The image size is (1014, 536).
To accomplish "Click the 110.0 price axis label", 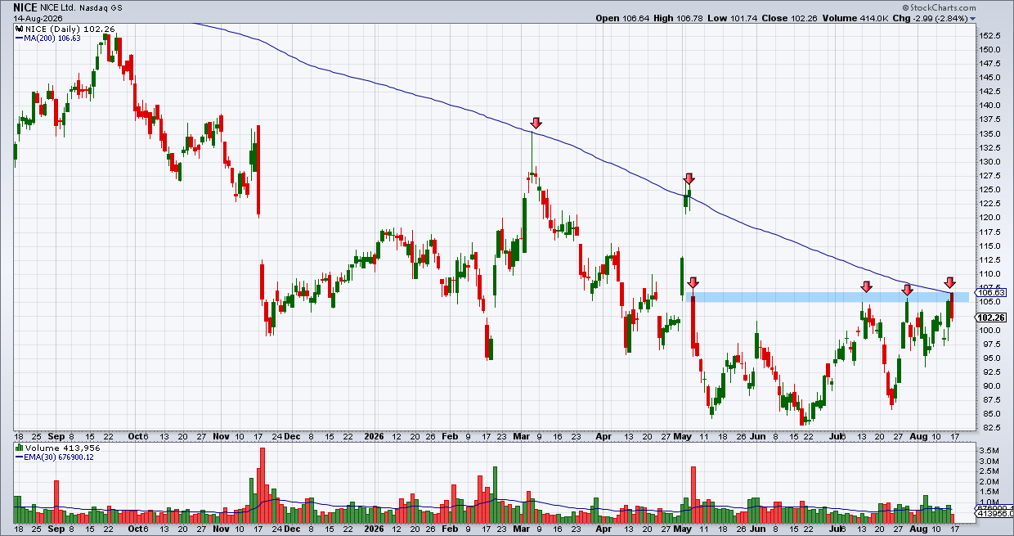I will [x=990, y=274].
